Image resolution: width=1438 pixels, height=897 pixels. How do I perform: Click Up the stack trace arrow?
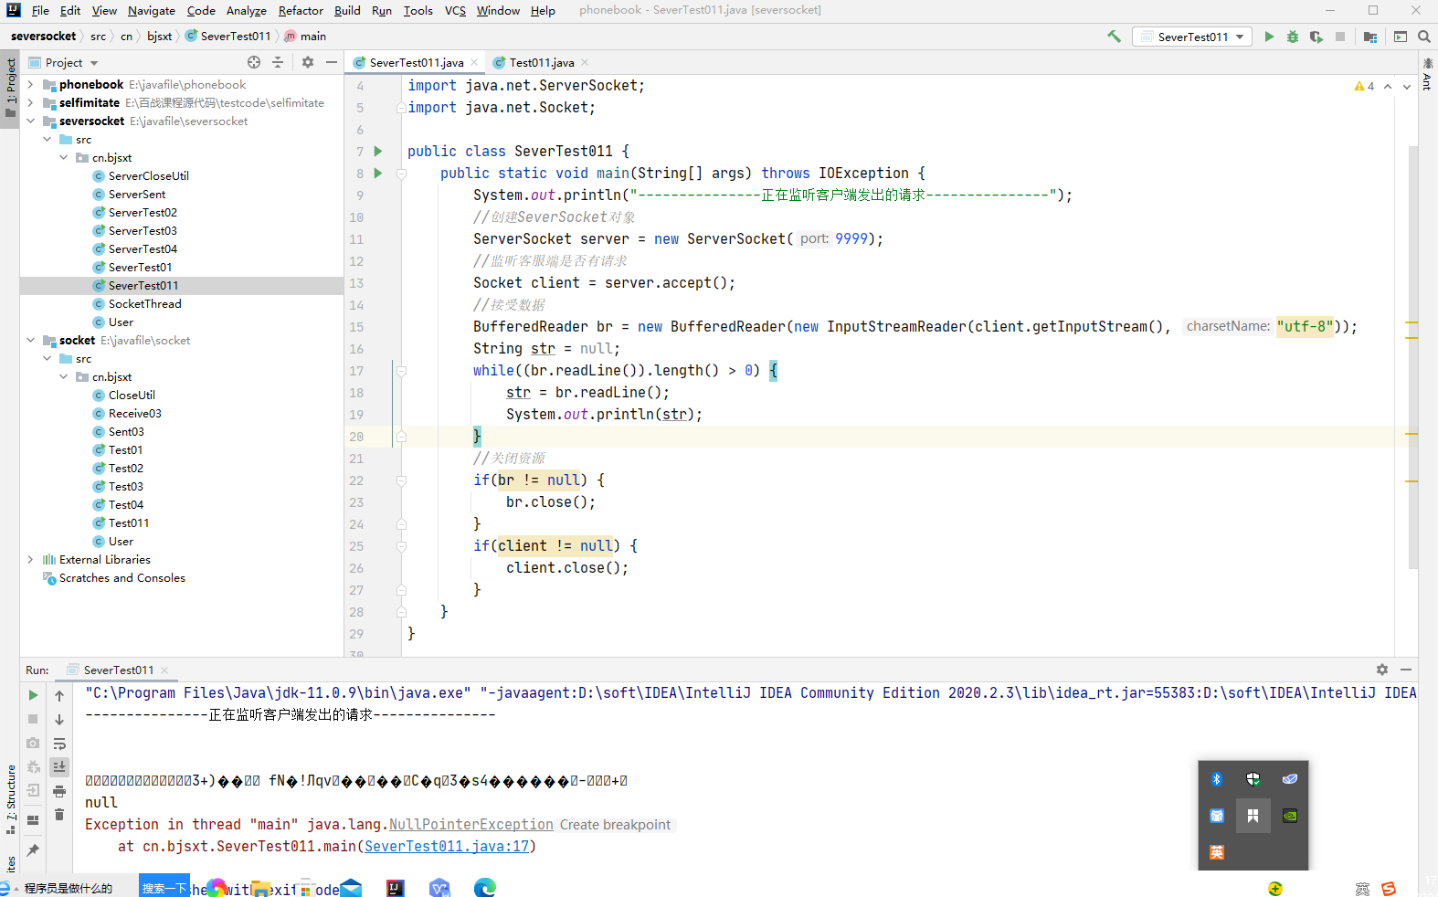pyautogui.click(x=59, y=696)
